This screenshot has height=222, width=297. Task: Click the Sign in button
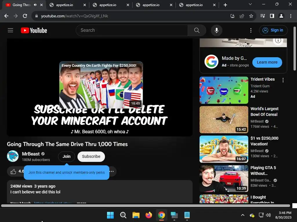click(273, 30)
